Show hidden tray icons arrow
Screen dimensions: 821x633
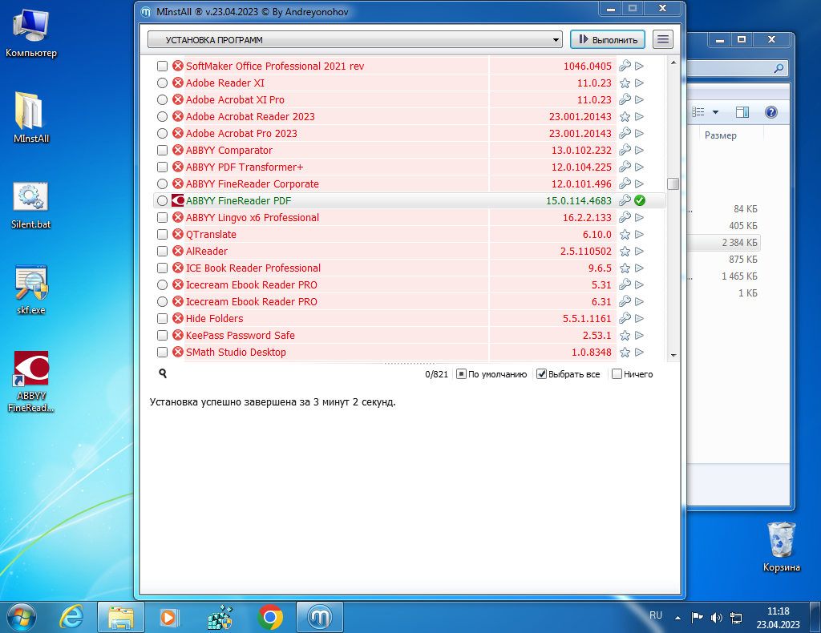pyautogui.click(x=677, y=618)
